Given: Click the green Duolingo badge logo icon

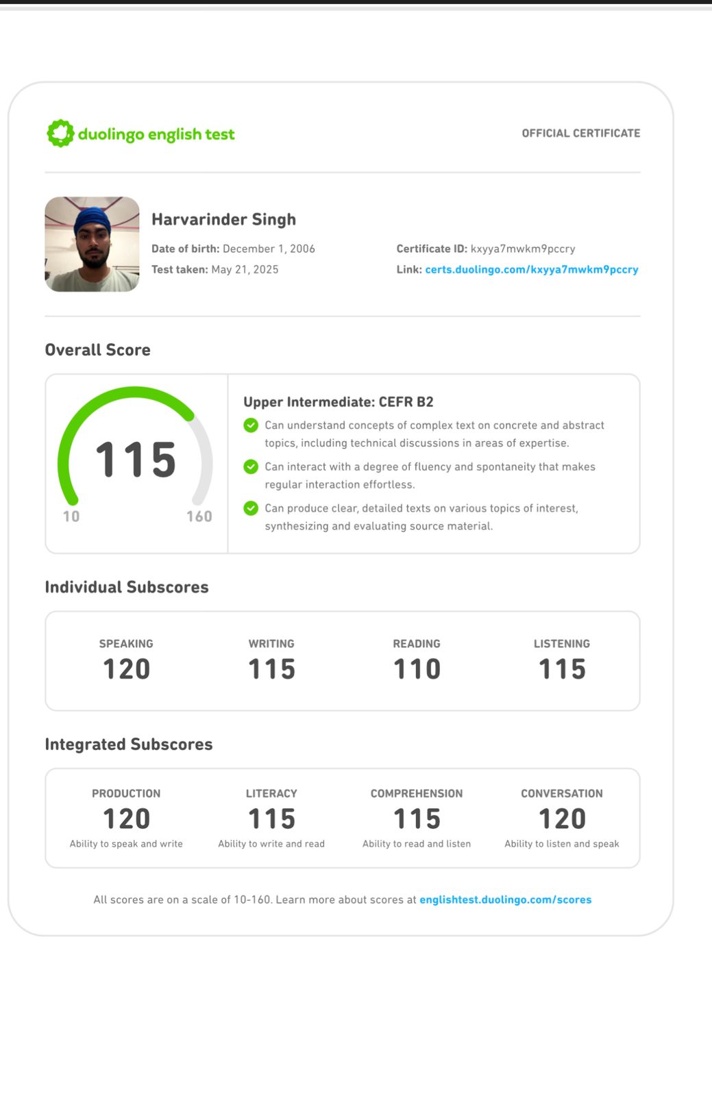Looking at the screenshot, I should (x=60, y=134).
